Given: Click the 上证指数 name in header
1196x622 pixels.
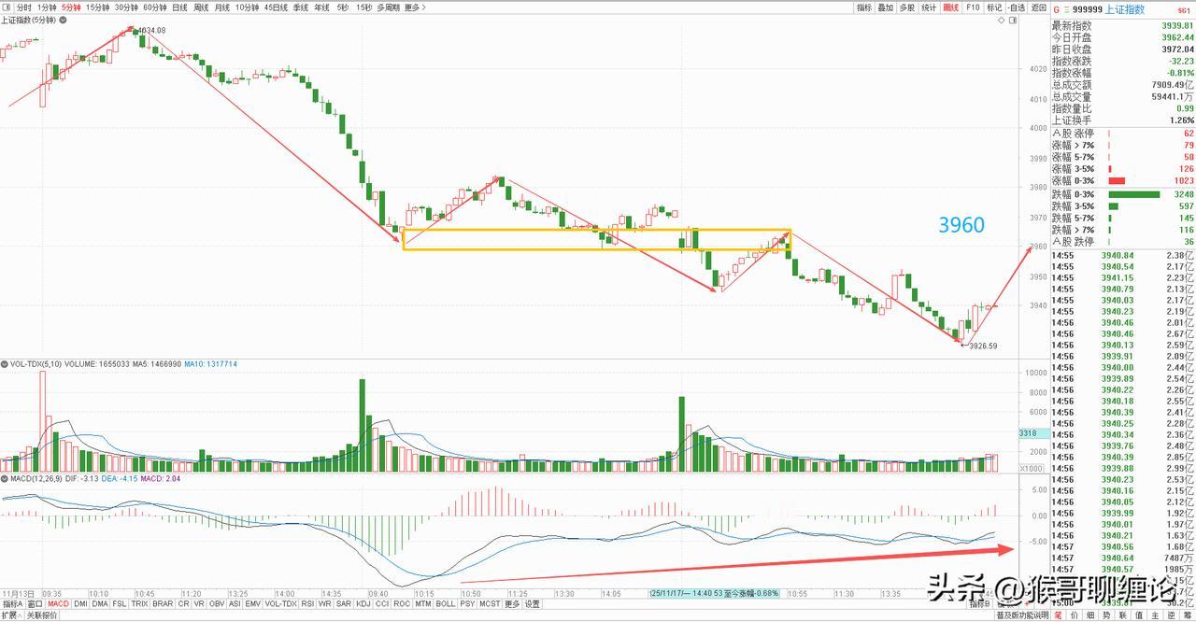Looking at the screenshot, I should pos(1125,9).
